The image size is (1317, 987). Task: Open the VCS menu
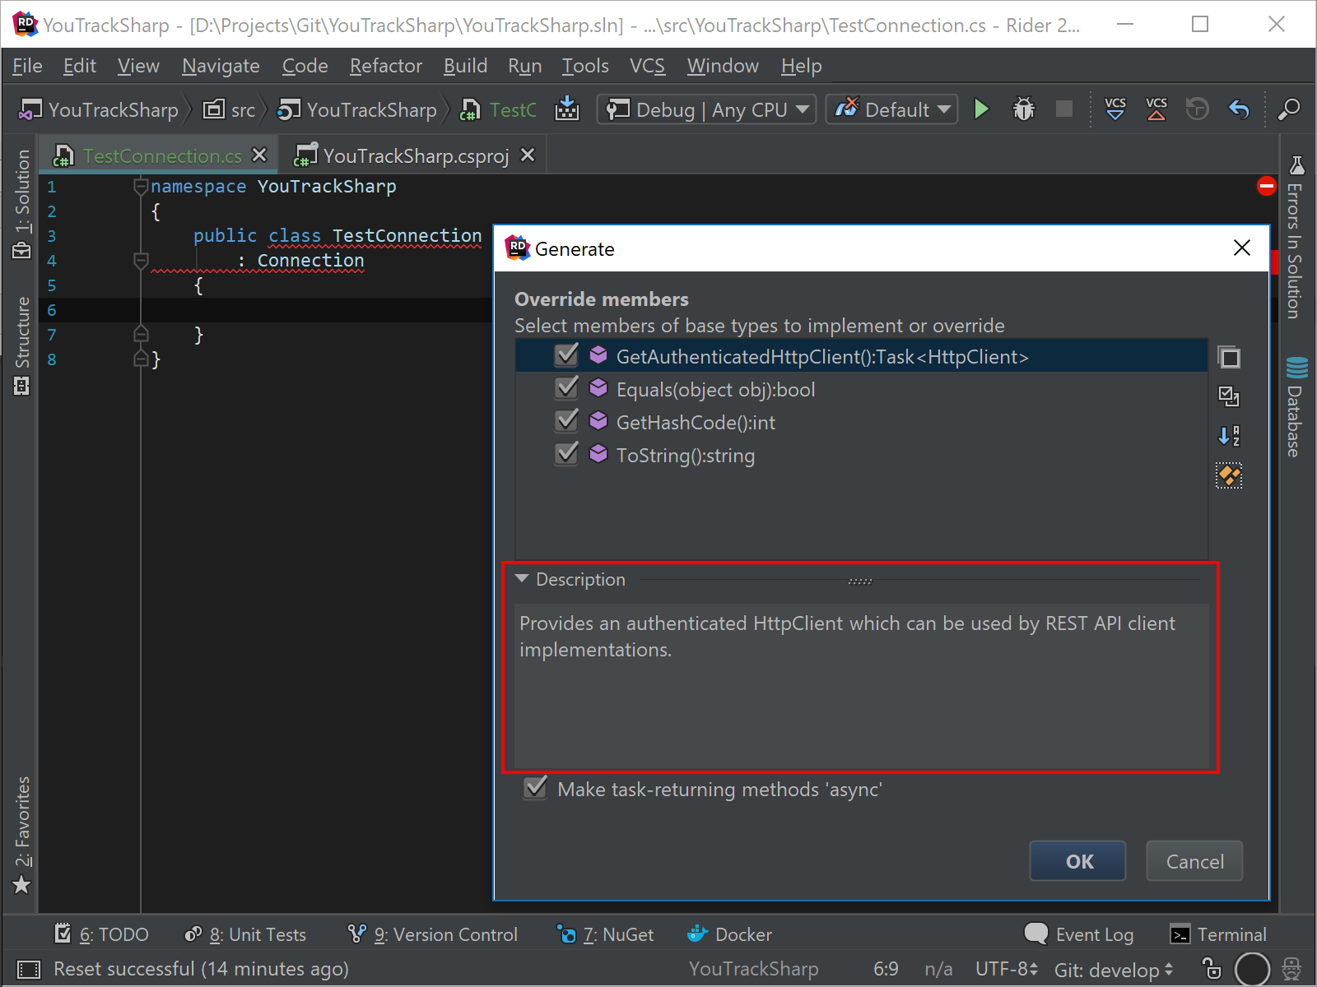pos(647,66)
